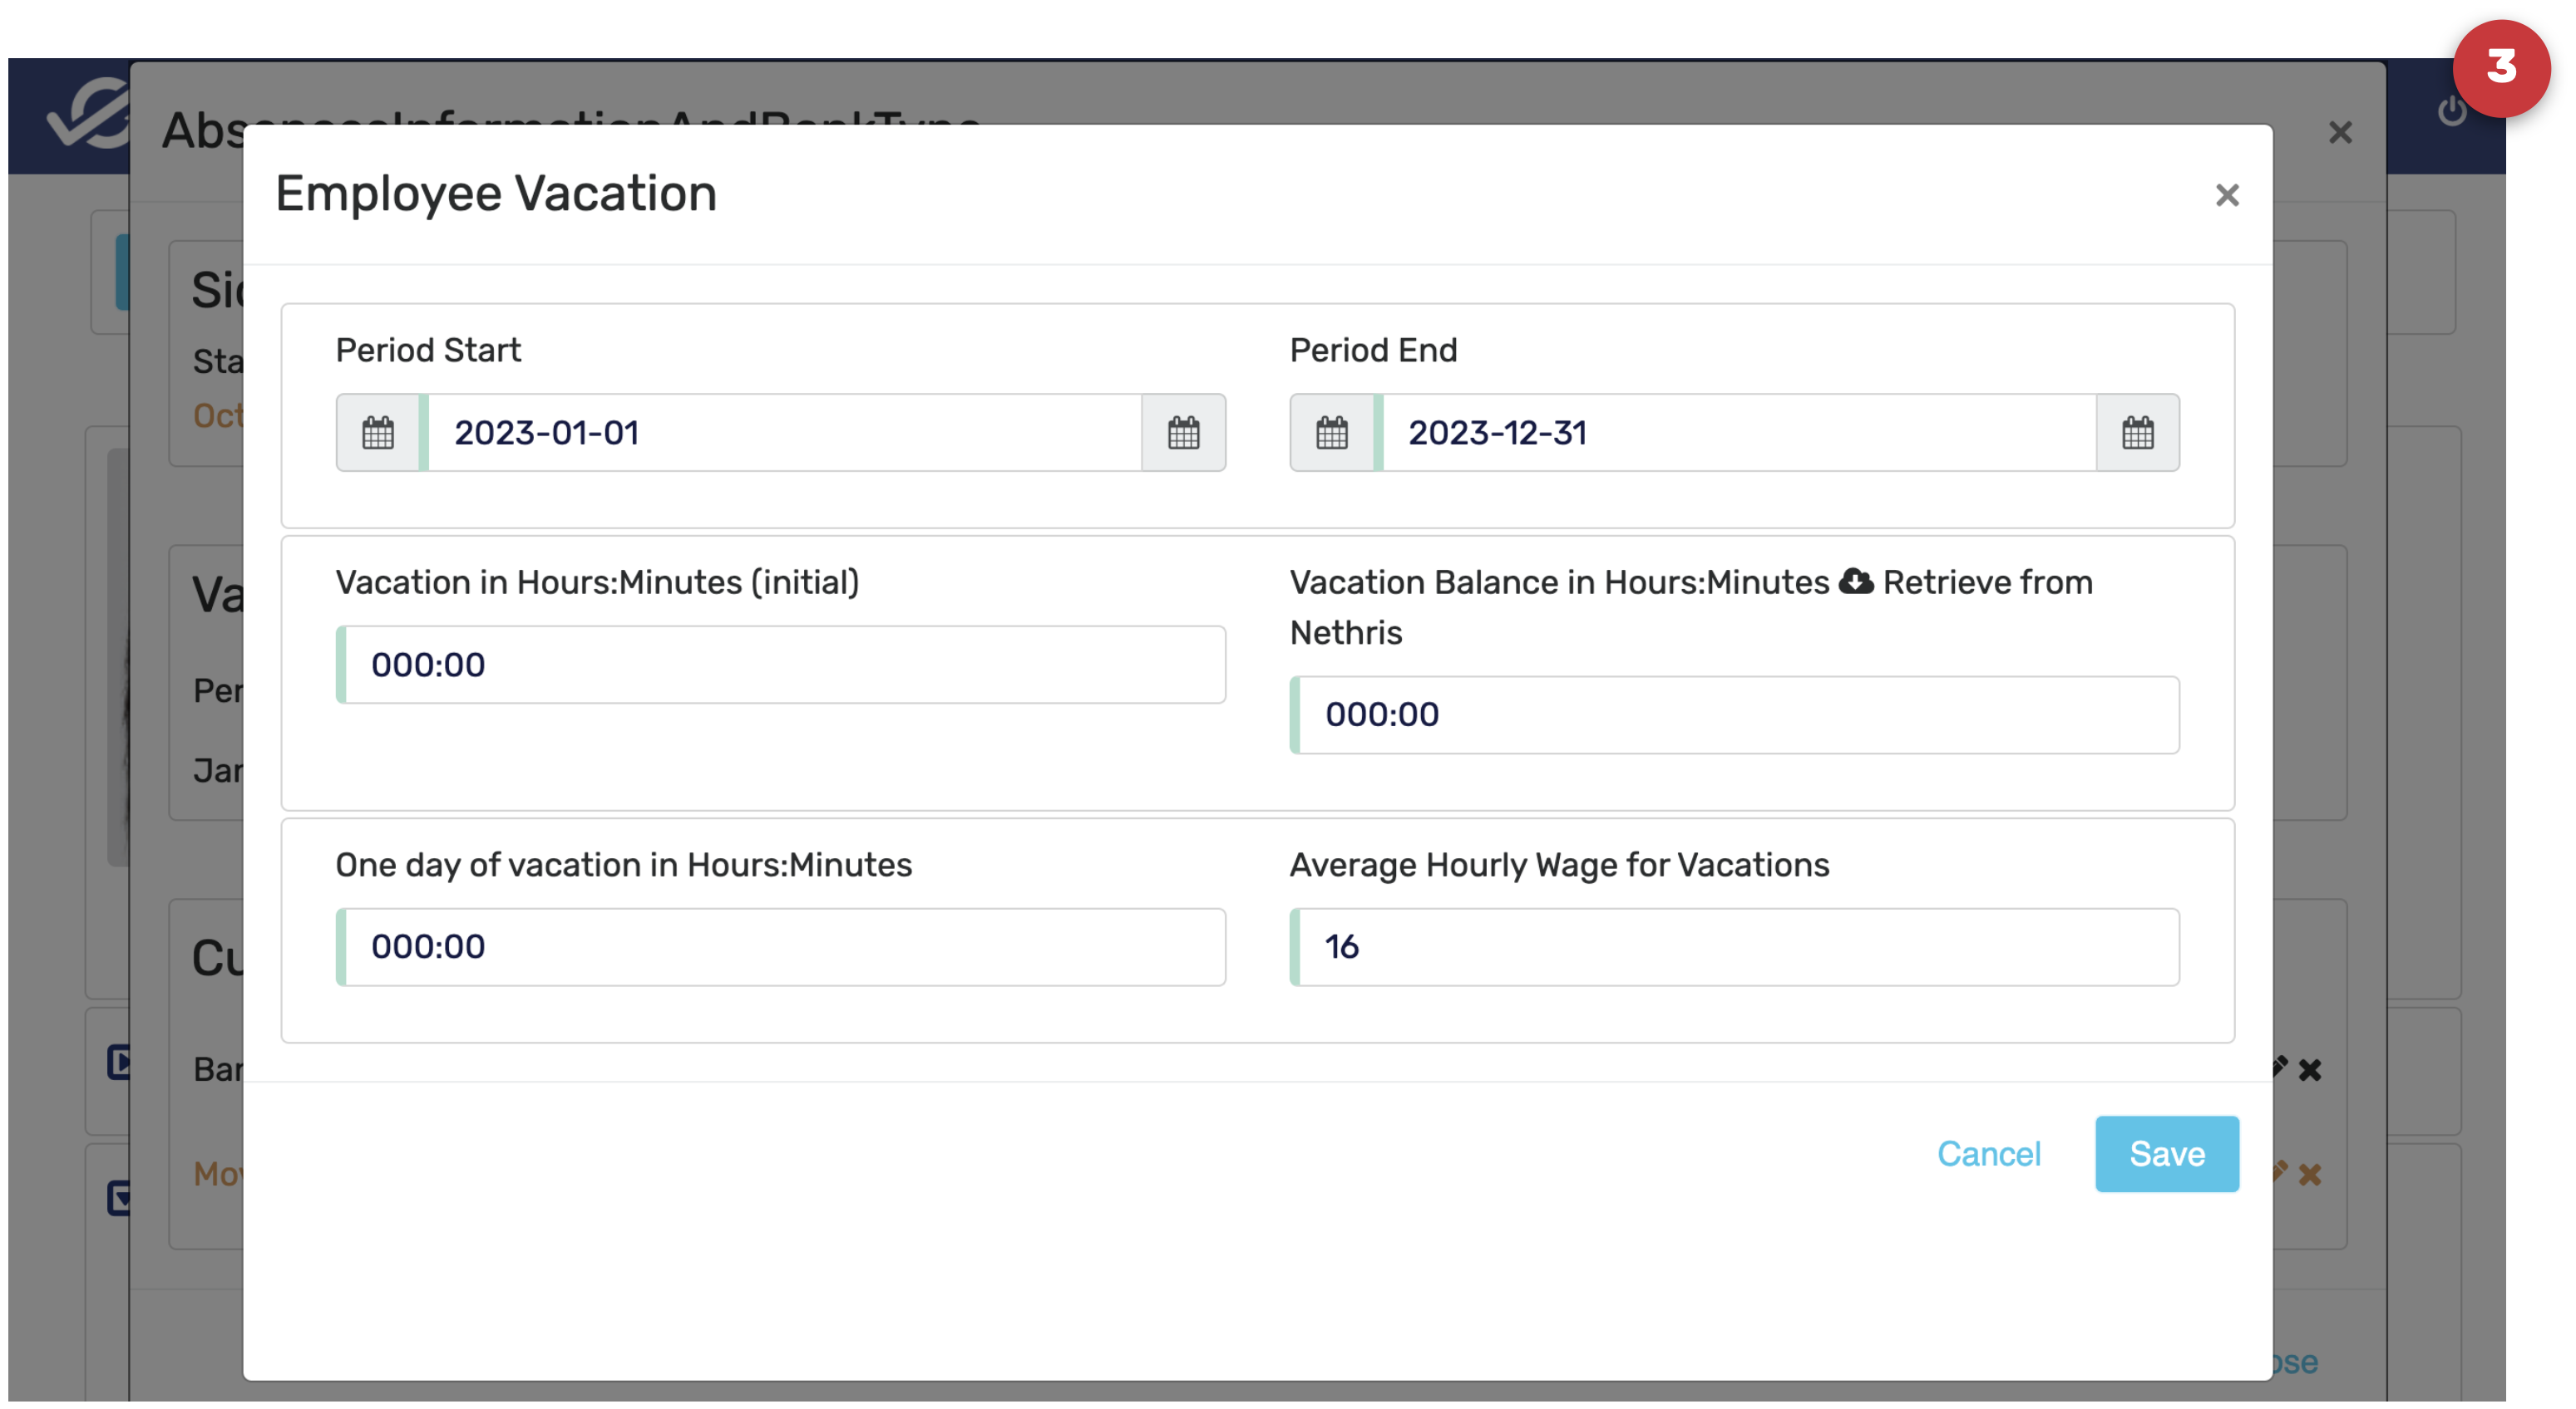The image size is (2576, 1409).
Task: Click the orange delete X icon
Action: [x=2309, y=1174]
